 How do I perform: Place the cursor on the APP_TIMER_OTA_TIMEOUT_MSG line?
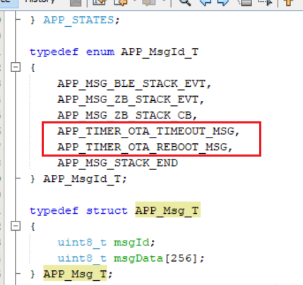point(148,131)
